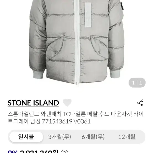Viewport: 153px width, 153px height.
Task: Tap the 1|1 image counter badge
Action: tap(137, 83)
